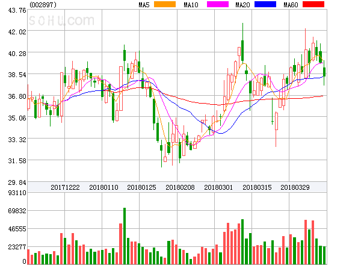Click the 20180208 date marker

(x=180, y=187)
